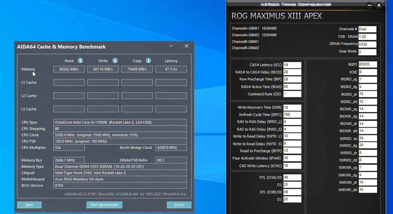
Task: Select the Memory Copy result 75409 MB/s
Action: (137, 69)
